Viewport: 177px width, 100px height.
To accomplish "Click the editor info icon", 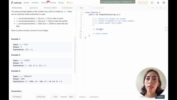I will tap(148, 8).
